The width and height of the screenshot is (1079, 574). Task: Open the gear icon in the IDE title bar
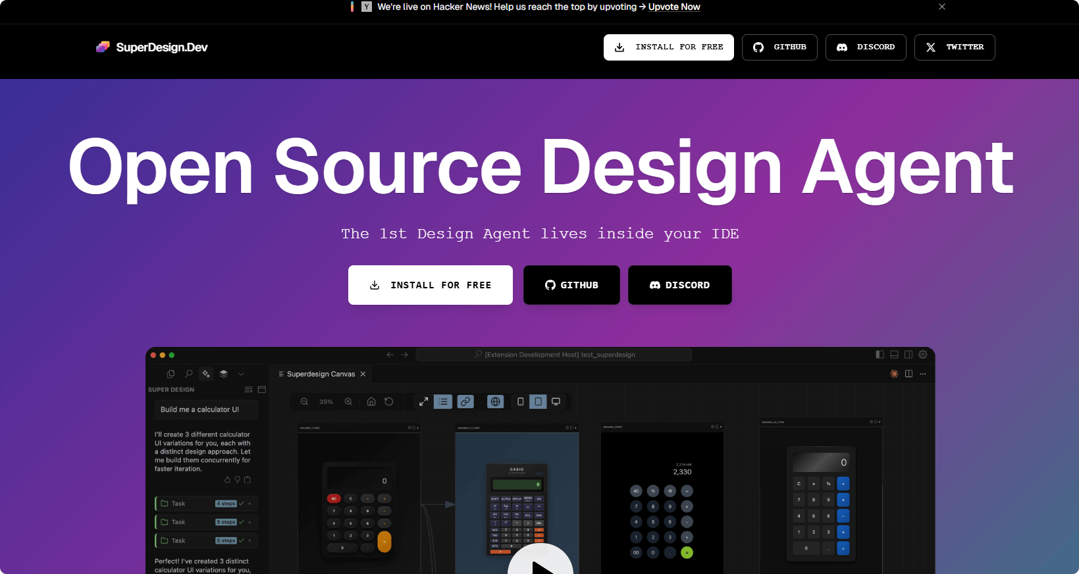923,354
